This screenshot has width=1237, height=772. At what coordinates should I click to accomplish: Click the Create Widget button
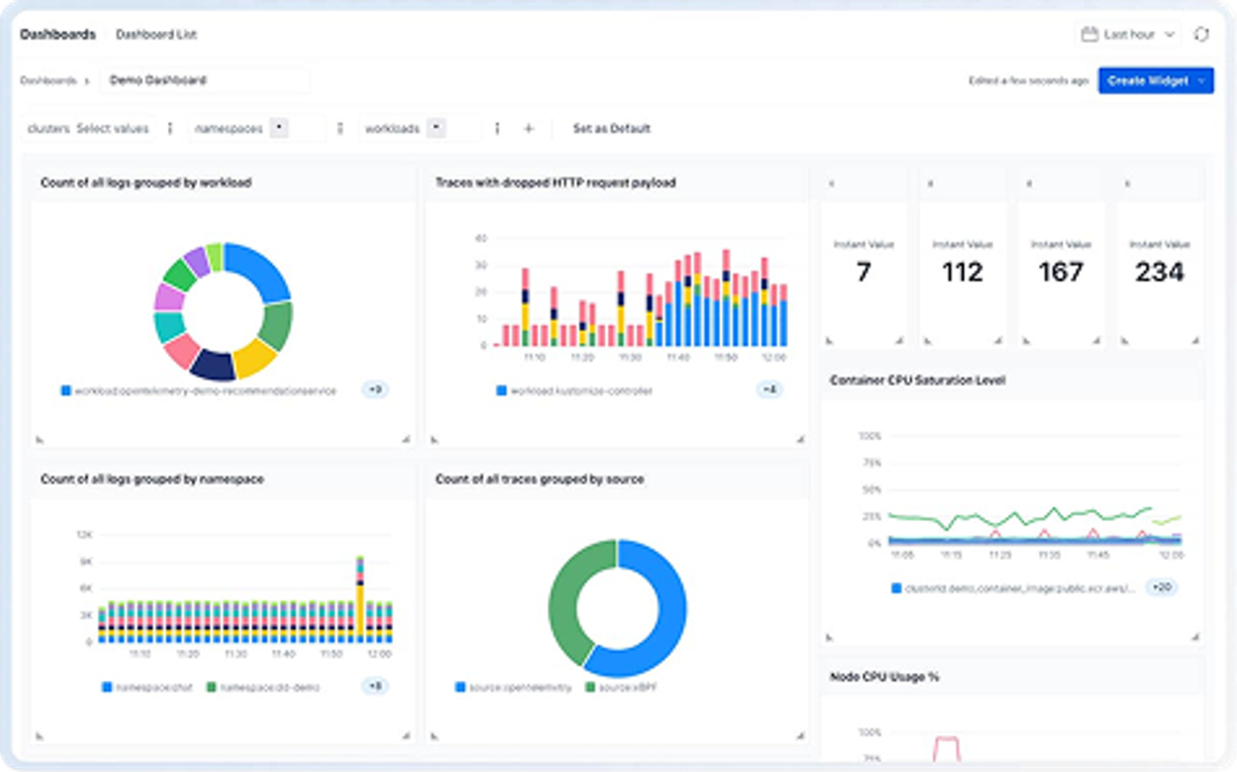tap(1156, 80)
